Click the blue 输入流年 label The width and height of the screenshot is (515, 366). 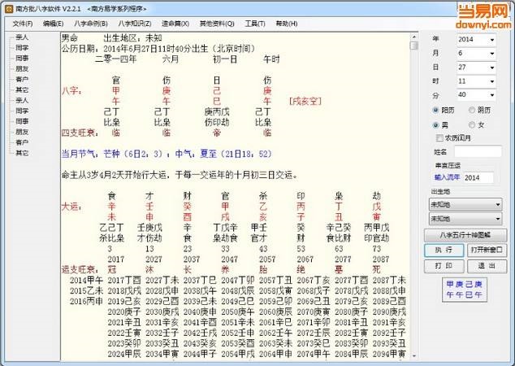[x=447, y=177]
